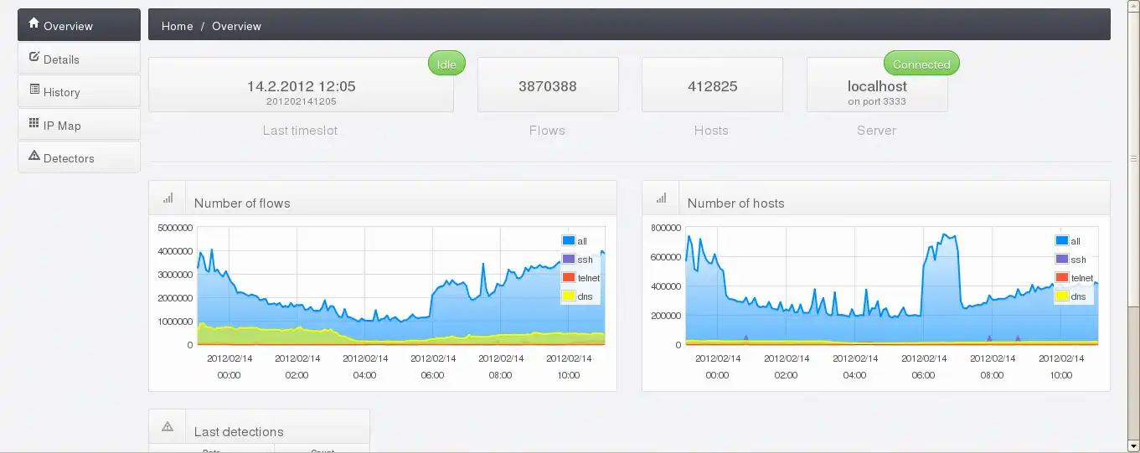The width and height of the screenshot is (1140, 453).
Task: Open the History menu item
Action: click(x=79, y=91)
